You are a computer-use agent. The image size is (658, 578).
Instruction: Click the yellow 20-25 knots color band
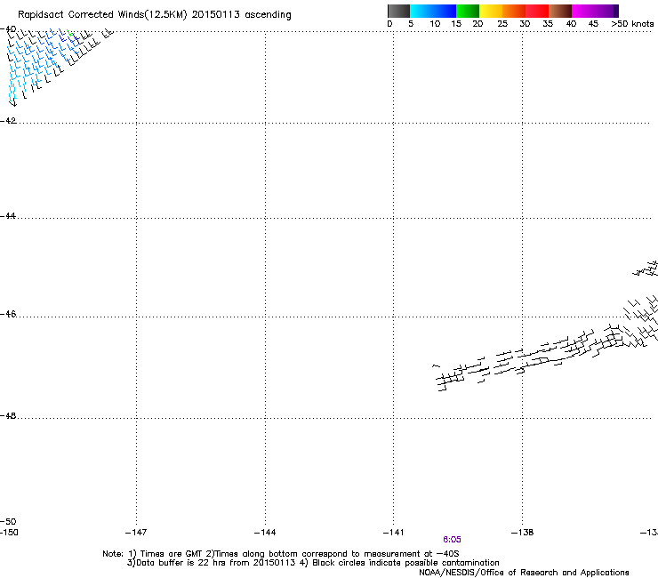[491, 11]
